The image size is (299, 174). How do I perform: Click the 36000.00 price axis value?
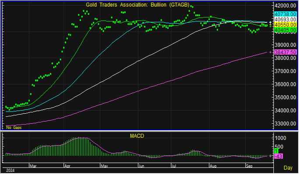click(285, 84)
